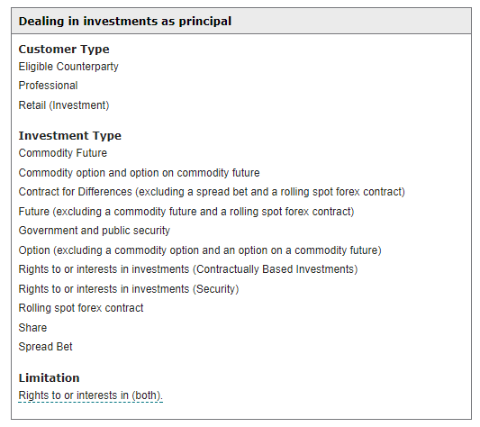Click 'Option (excluding a commodity option...)' entry
480x427 pixels.
[200, 250]
